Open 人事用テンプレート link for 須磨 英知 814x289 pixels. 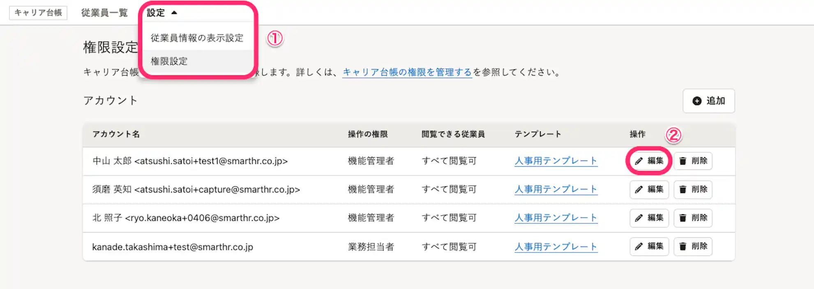tap(556, 189)
